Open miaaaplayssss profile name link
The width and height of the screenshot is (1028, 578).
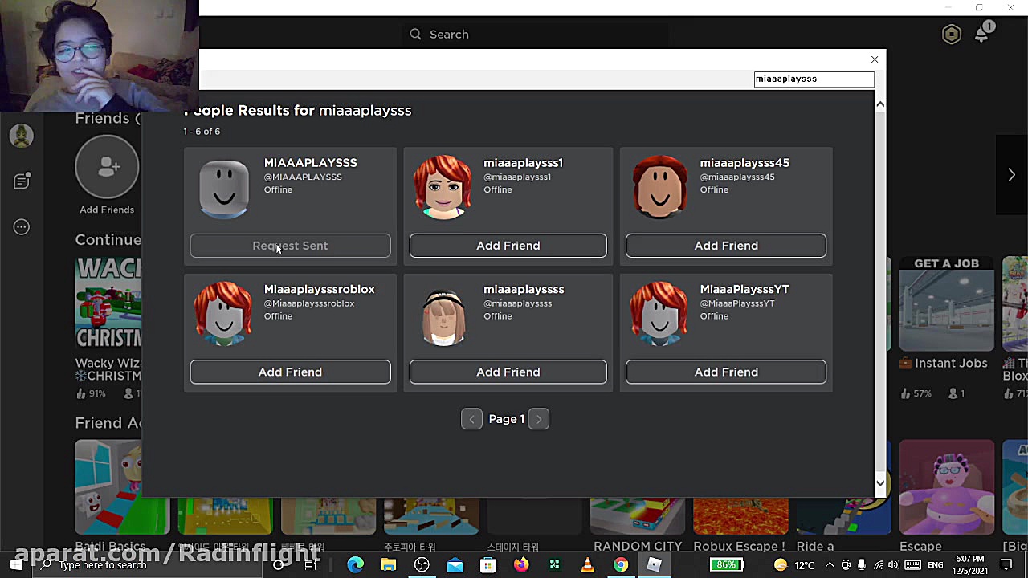(524, 289)
